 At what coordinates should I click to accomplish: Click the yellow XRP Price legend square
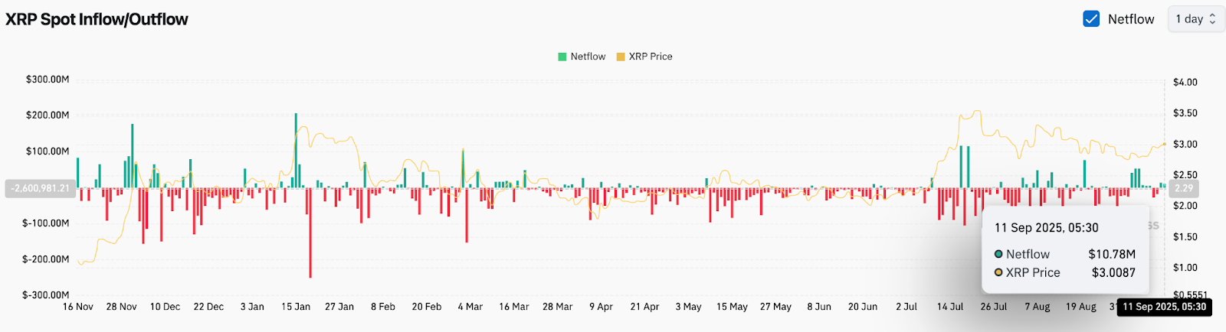(x=621, y=57)
